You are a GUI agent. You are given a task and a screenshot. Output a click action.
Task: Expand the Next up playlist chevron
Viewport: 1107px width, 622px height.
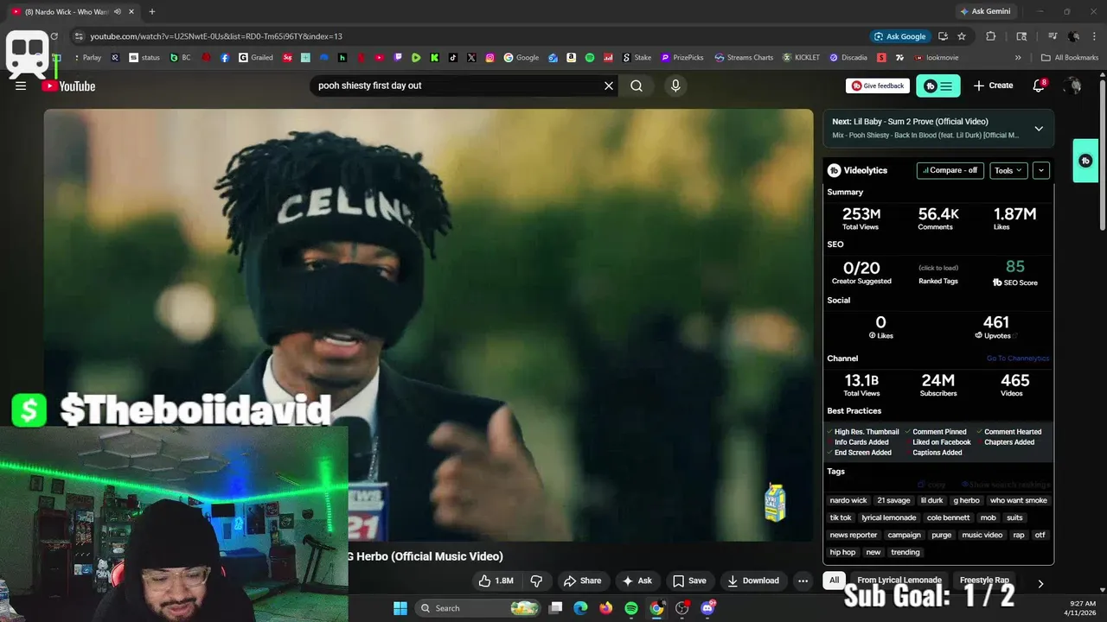click(1039, 129)
